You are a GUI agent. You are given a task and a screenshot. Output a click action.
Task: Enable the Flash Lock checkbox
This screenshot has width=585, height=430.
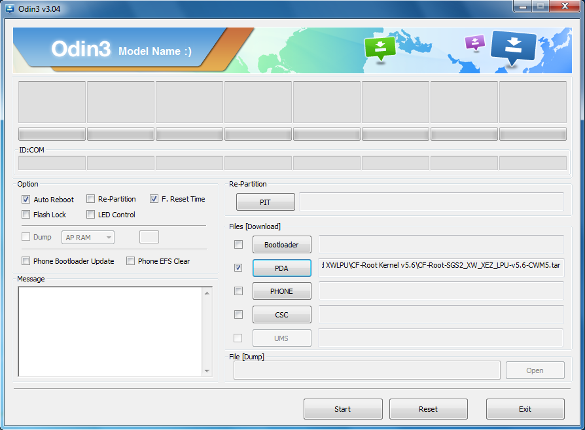[26, 214]
